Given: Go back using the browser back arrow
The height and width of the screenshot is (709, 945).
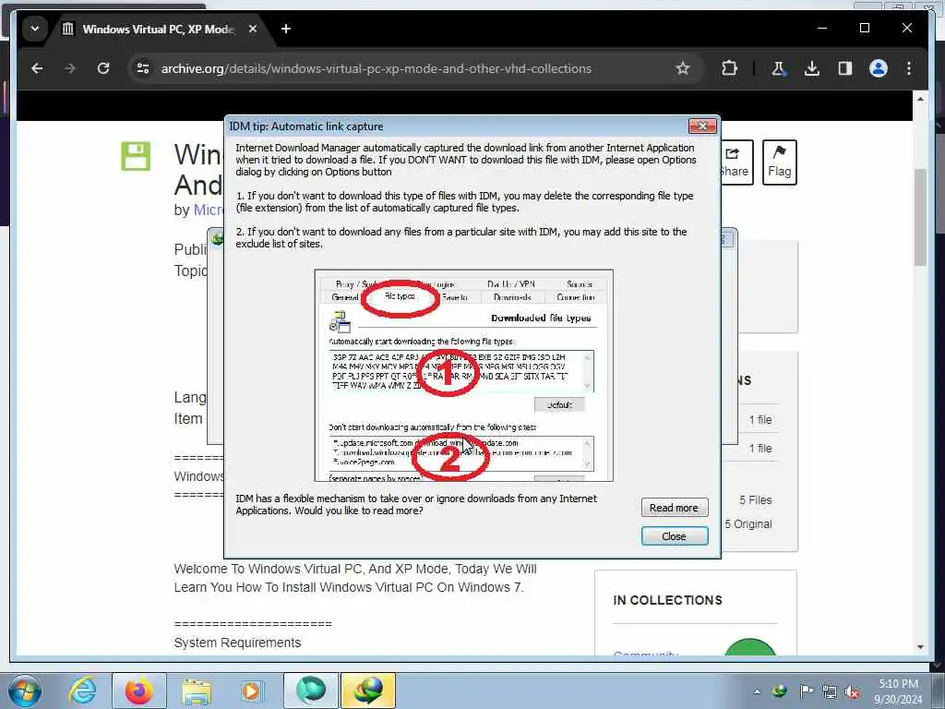Looking at the screenshot, I should coord(37,68).
